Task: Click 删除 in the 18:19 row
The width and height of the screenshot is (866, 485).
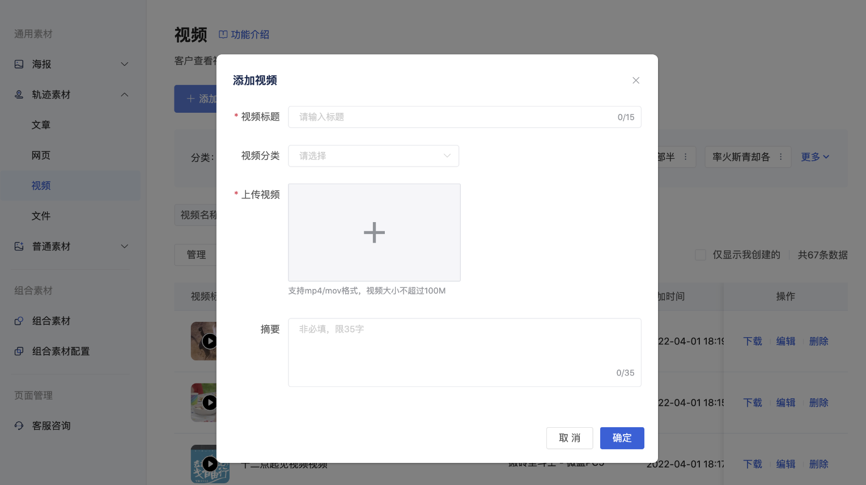Action: [818, 341]
